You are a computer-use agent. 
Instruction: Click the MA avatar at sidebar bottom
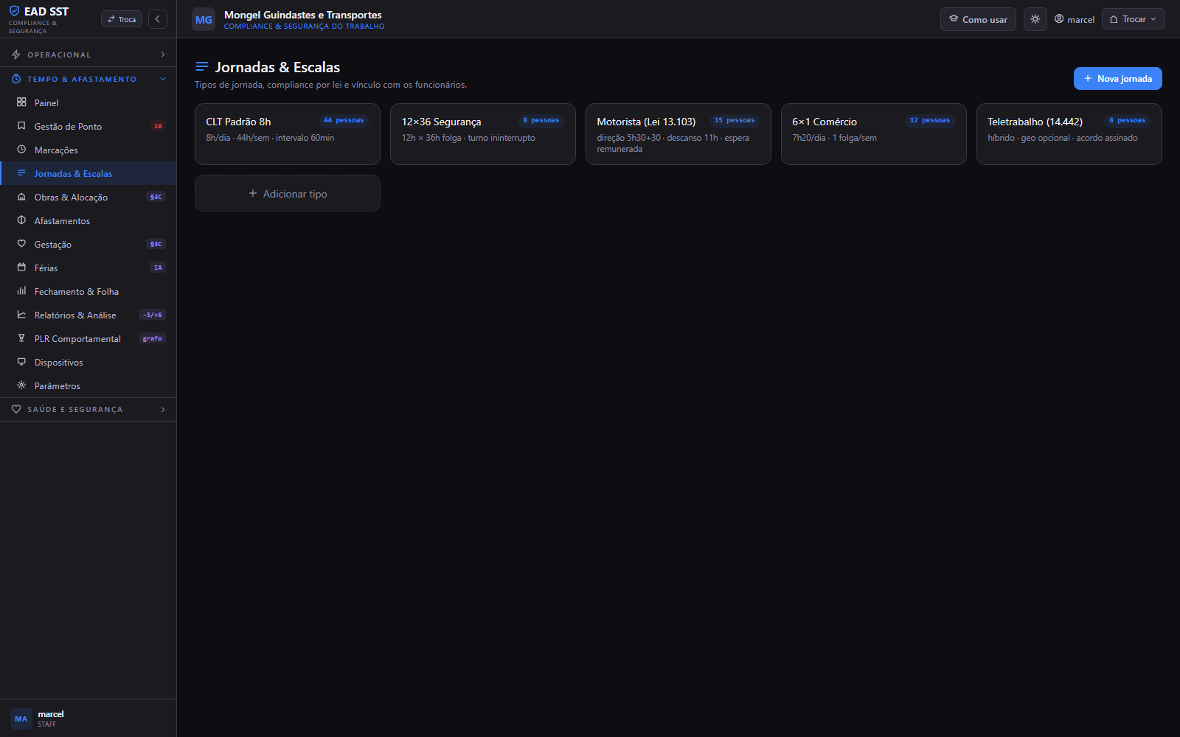click(21, 719)
